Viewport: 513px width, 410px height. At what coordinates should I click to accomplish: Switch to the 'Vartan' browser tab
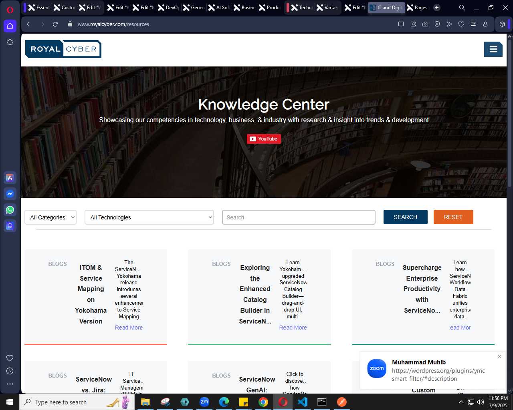point(327,8)
